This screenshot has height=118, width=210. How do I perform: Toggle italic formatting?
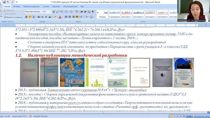(30, 17)
